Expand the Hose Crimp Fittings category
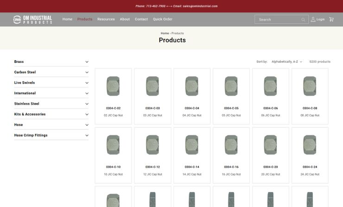The image size is (343, 207). pyautogui.click(x=51, y=135)
